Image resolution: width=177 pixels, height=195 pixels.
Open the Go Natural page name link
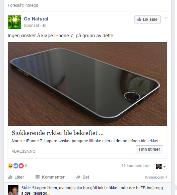pyautogui.click(x=36, y=19)
